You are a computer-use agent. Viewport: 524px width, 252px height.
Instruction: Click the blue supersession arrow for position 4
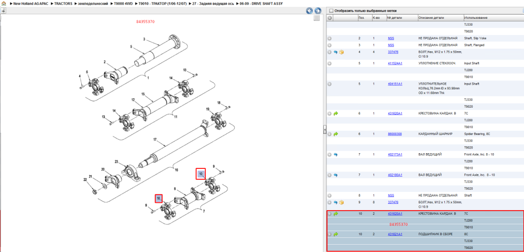[336, 52]
